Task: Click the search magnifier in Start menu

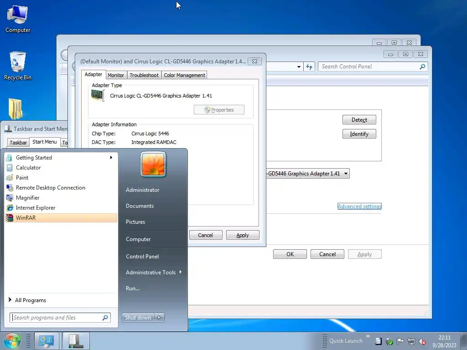Action: tap(105, 318)
